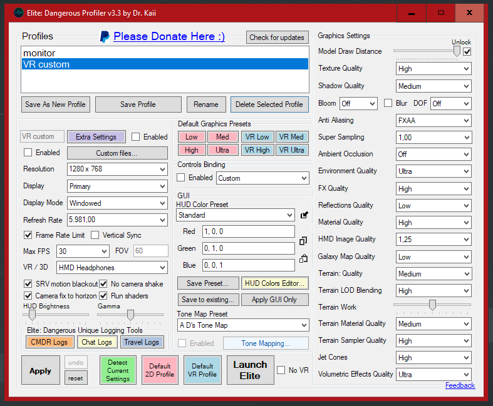Open the Feedback link
Screen dimensions: 493x406
pyautogui.click(x=460, y=385)
